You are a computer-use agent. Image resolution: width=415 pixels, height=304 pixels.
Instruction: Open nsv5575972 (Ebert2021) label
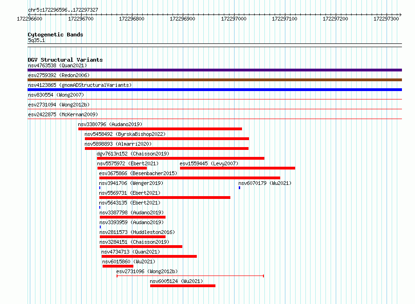(x=128, y=163)
